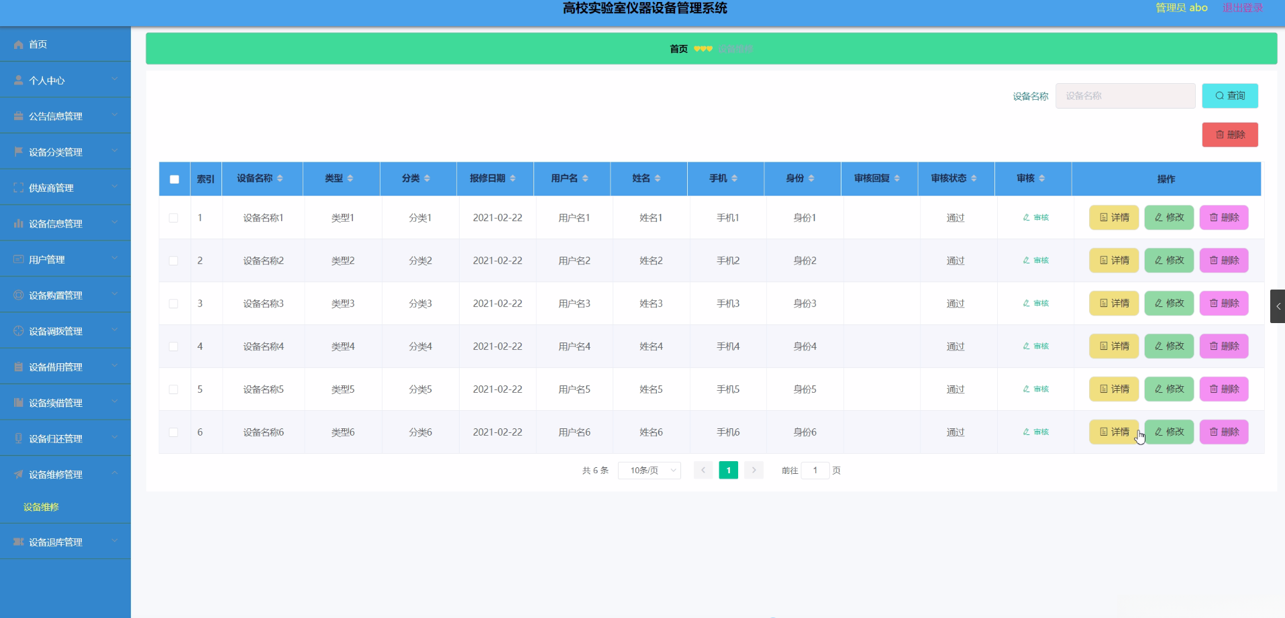1285x618 pixels.
Task: Click the globe icon beside 设备调拨管理
Action: tap(18, 330)
